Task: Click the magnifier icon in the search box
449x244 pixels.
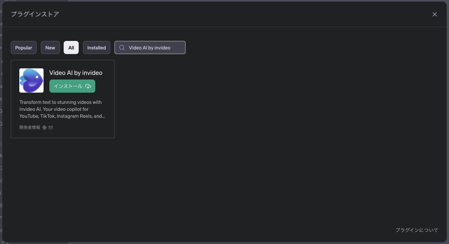Action: coord(122,47)
